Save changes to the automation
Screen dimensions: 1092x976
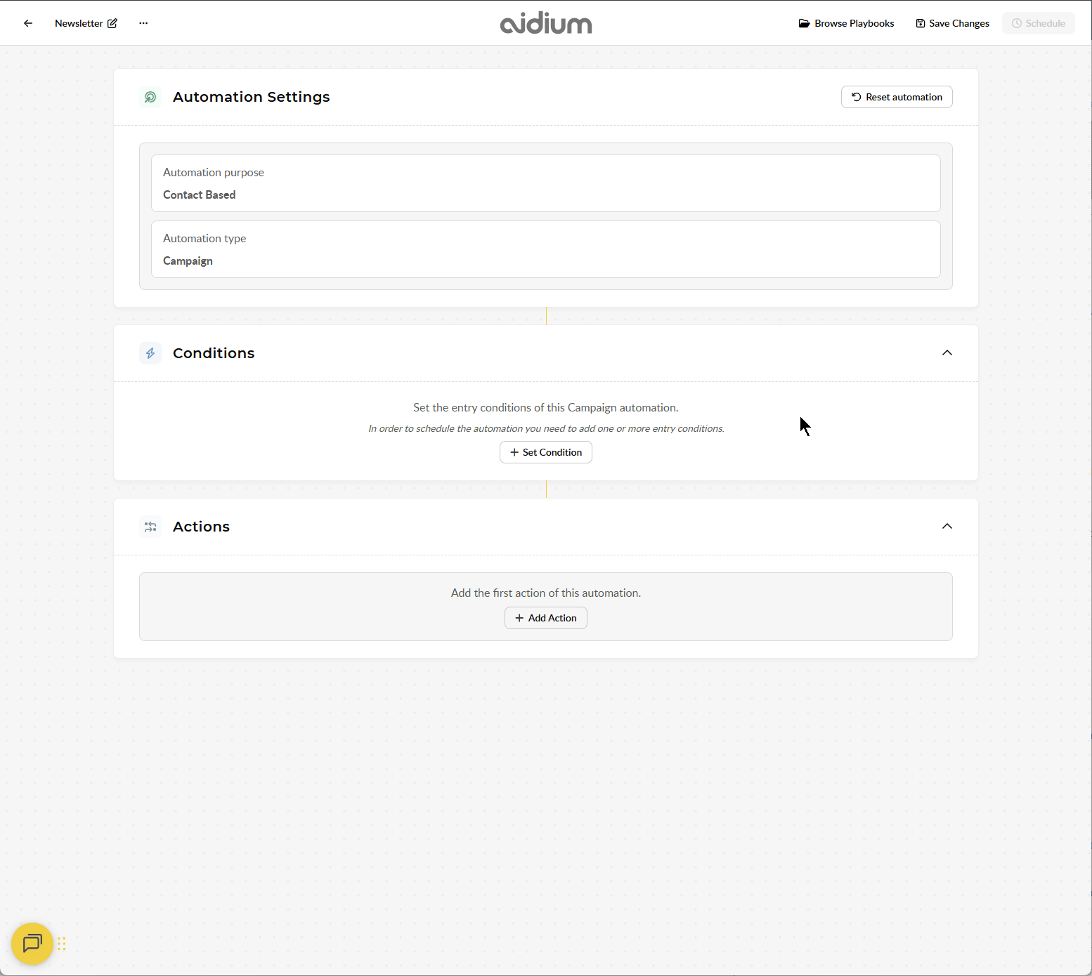click(x=952, y=23)
